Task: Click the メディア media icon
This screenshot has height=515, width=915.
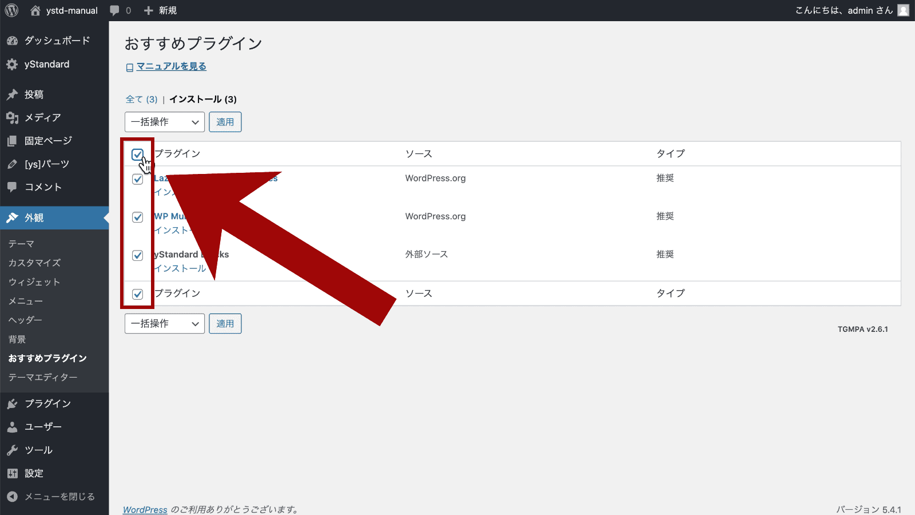Action: (x=12, y=117)
